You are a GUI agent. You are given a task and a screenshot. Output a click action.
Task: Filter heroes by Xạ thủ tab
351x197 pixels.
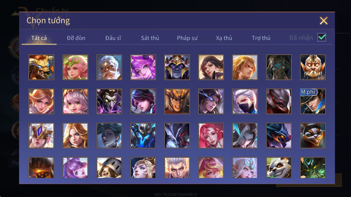224,38
